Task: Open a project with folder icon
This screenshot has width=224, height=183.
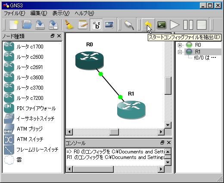Action: pos(27,25)
